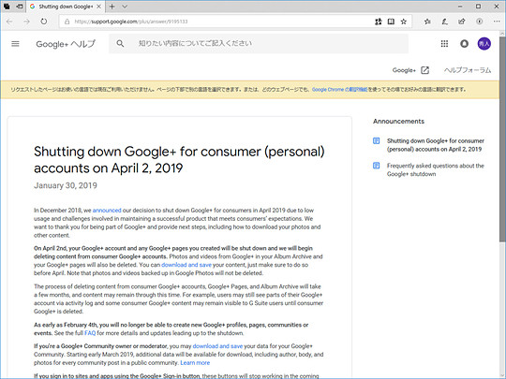The image size is (506, 379).
Task: Open a new tab with plus
Action: point(112,7)
